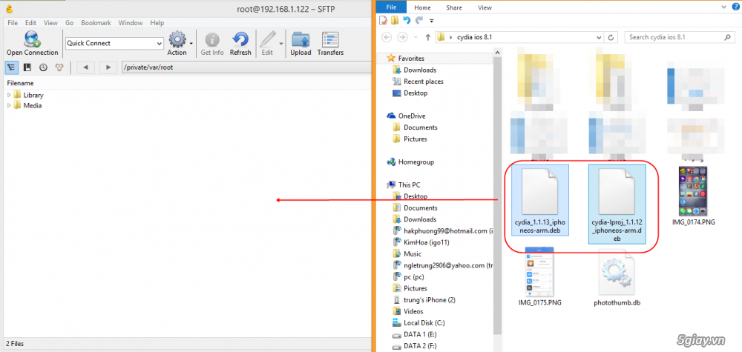The width and height of the screenshot is (742, 352).
Task: Click the /private/var/root path field
Action: point(246,67)
